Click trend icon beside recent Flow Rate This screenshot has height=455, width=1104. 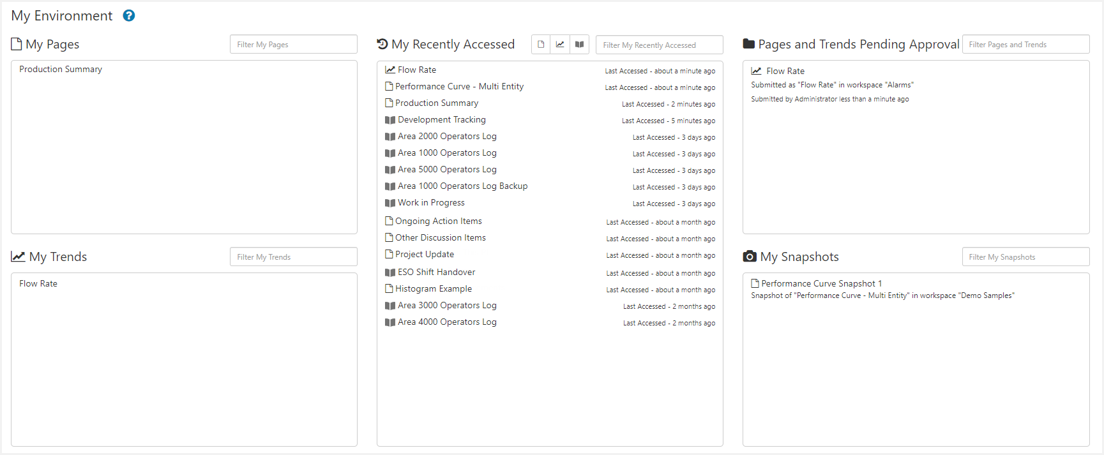(390, 70)
